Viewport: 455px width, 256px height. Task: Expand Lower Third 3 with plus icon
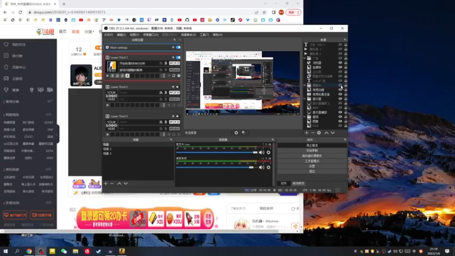click(173, 116)
